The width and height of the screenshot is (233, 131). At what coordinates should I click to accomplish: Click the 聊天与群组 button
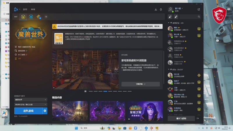click(x=181, y=118)
